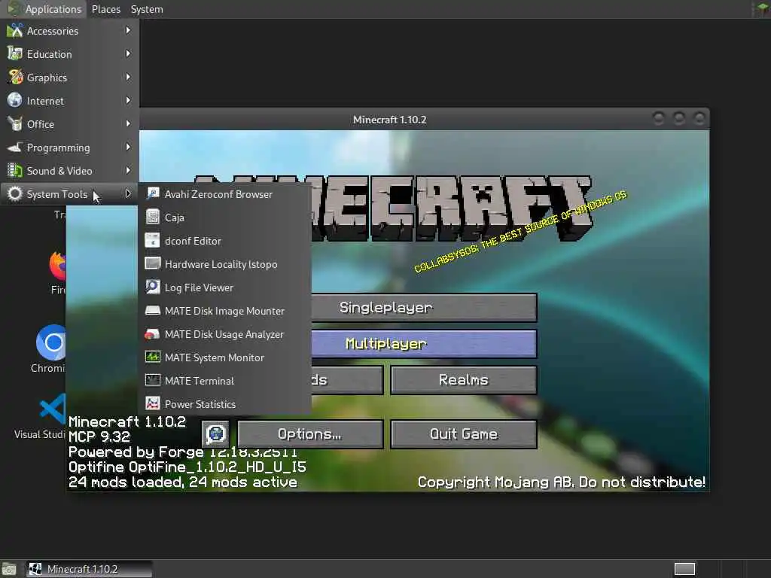Click the Programming category icon
Image resolution: width=771 pixels, height=578 pixels.
click(15, 147)
